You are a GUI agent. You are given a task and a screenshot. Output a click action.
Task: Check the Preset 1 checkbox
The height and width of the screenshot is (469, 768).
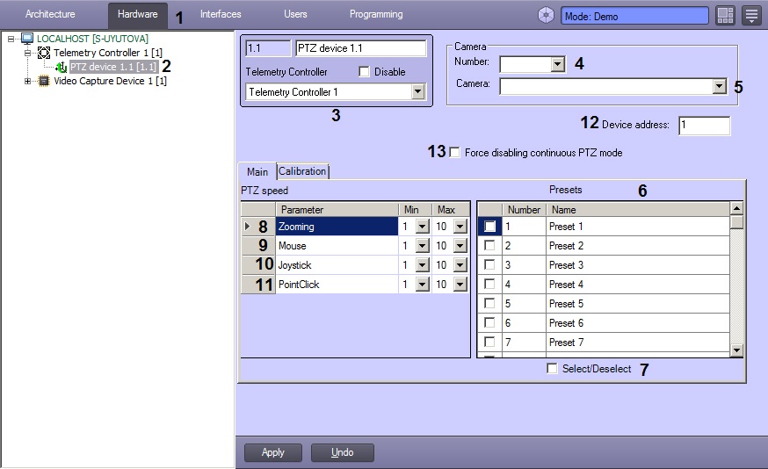489,227
